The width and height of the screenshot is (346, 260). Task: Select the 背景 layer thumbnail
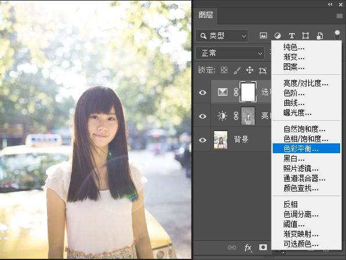click(x=220, y=140)
